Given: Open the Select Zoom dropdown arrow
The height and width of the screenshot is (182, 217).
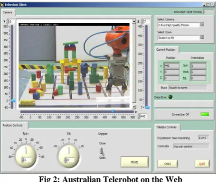Looking at the screenshot, I should (202, 37).
